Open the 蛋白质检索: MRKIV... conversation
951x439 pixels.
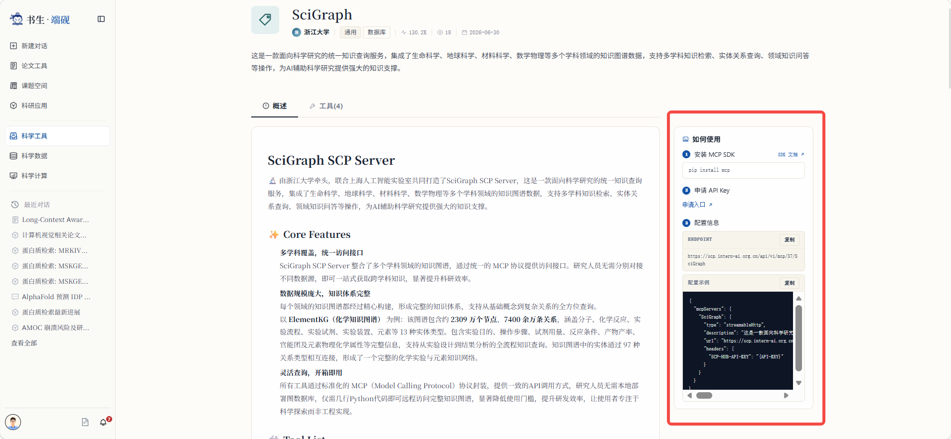click(55, 250)
